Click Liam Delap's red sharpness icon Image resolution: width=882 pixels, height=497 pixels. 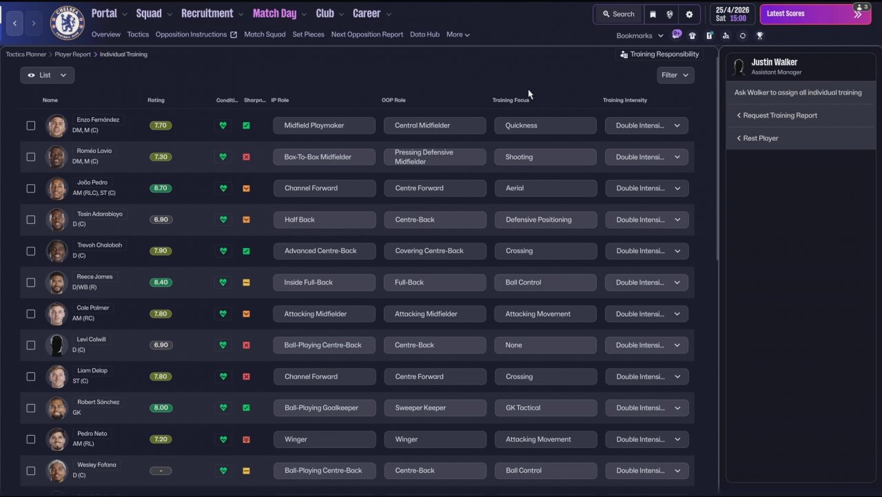tap(246, 376)
